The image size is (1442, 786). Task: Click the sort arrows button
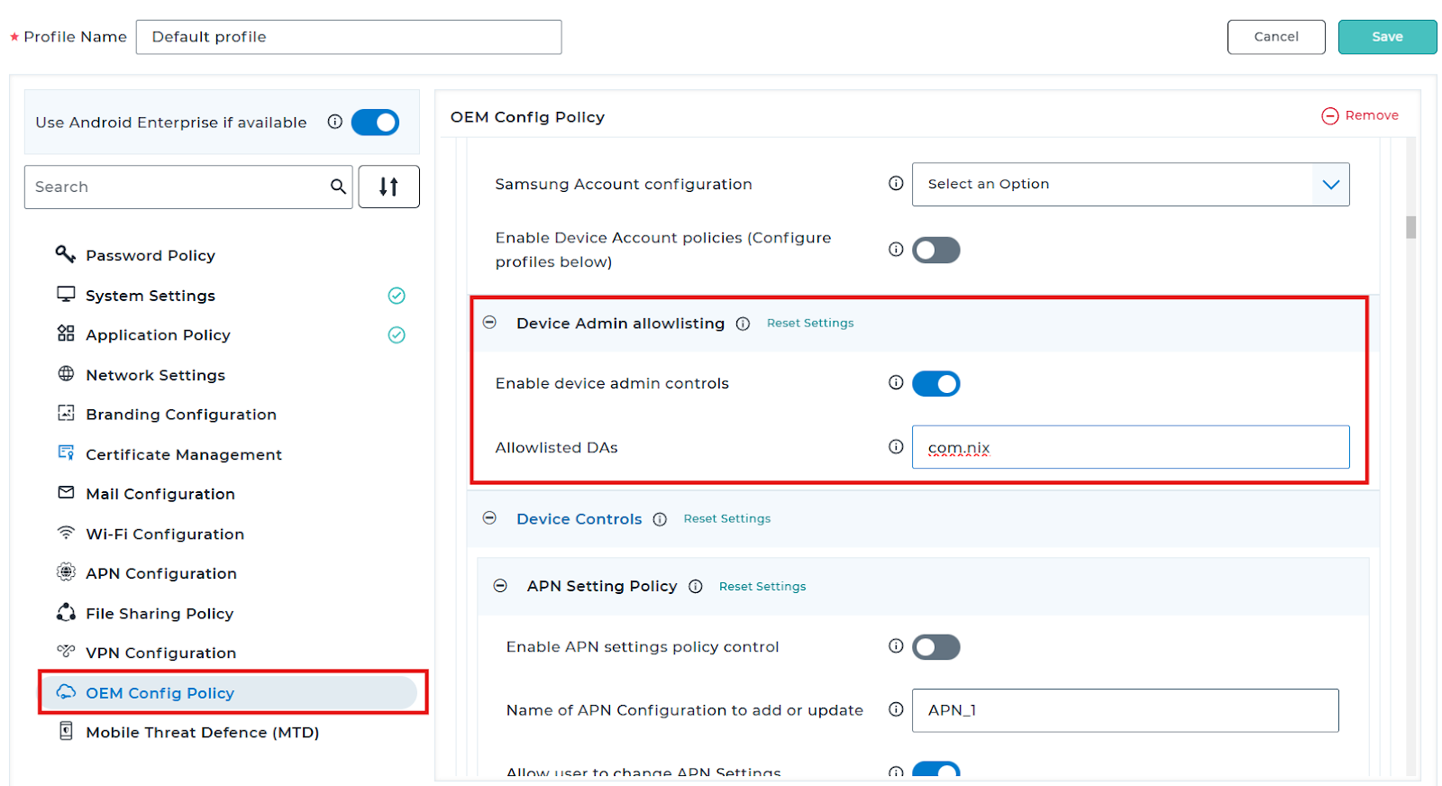(388, 187)
